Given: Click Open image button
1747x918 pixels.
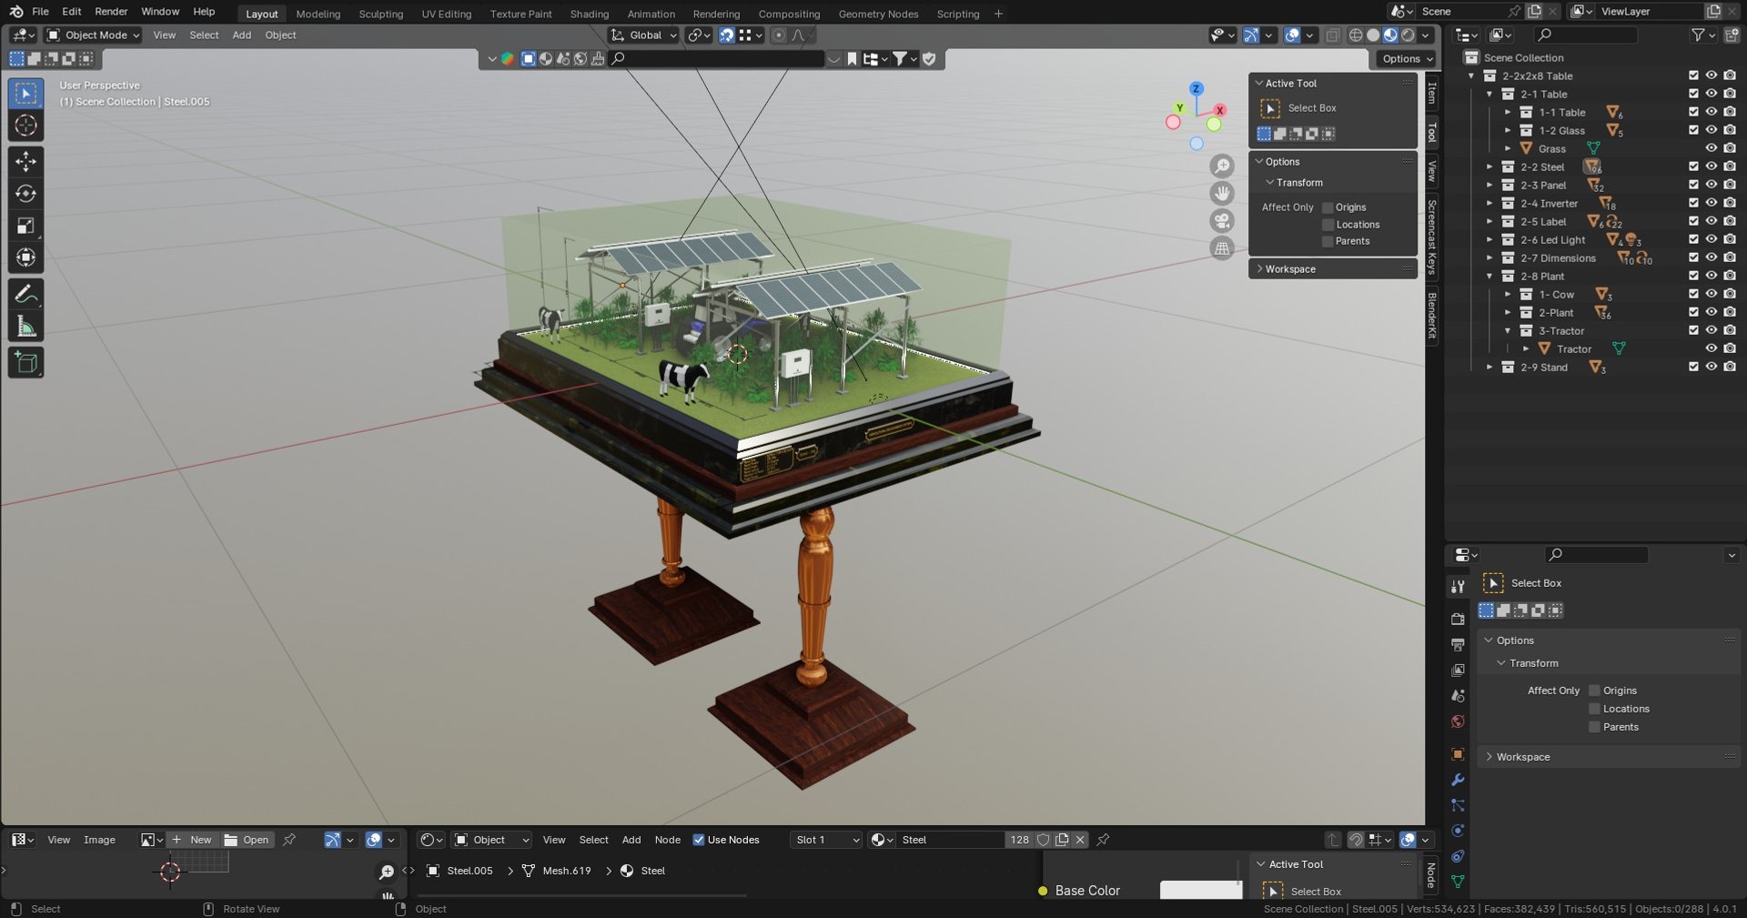Looking at the screenshot, I should coord(247,840).
